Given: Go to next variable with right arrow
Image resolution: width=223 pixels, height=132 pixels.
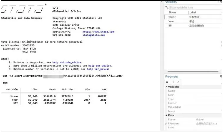Looking at the screenshot, I should click(x=178, y=82).
